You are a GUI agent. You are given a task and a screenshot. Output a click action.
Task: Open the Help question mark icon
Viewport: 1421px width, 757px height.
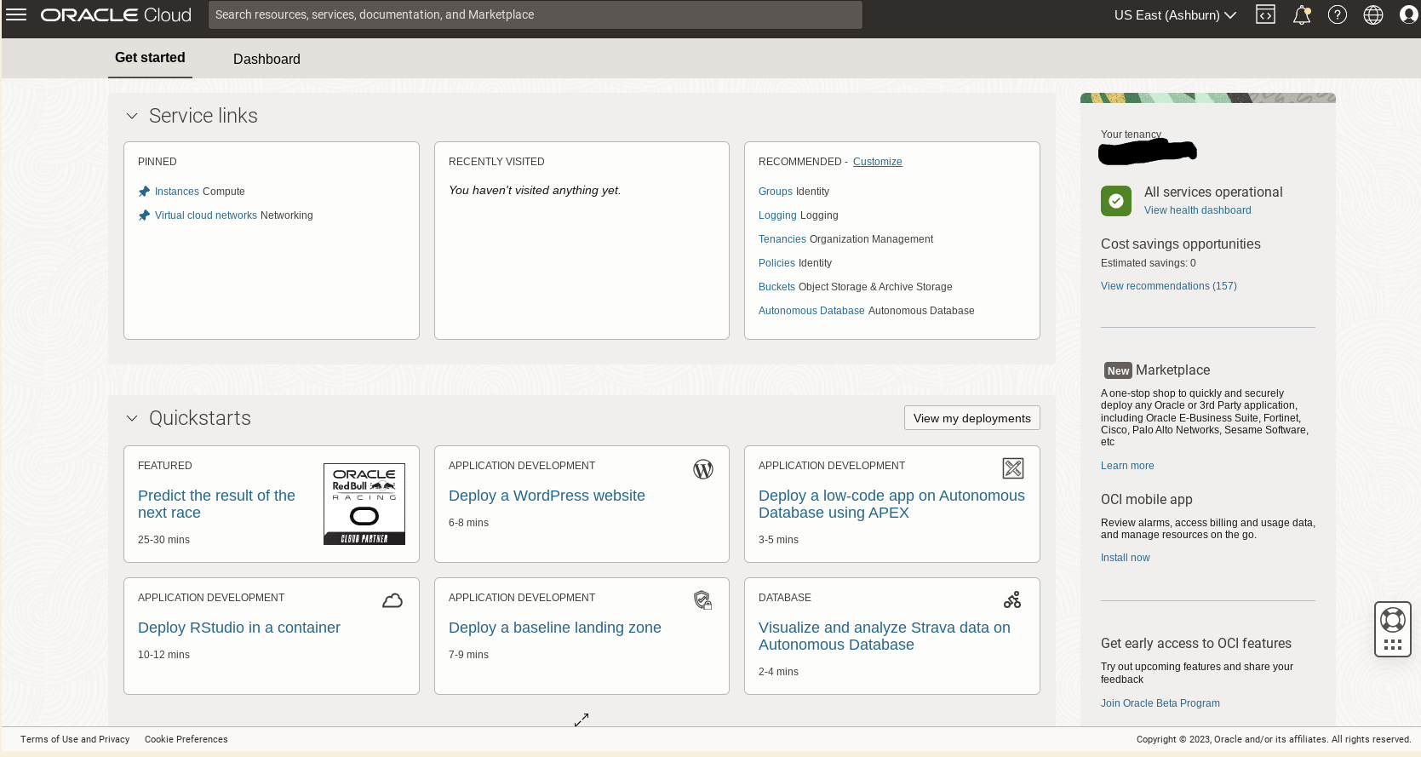[x=1338, y=14]
